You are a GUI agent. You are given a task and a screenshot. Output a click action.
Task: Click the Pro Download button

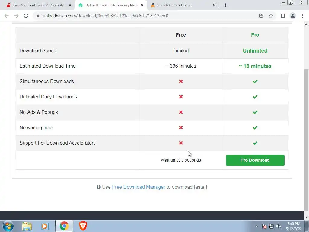(x=255, y=160)
